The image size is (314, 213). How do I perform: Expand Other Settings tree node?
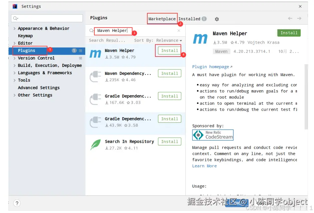tap(14, 95)
